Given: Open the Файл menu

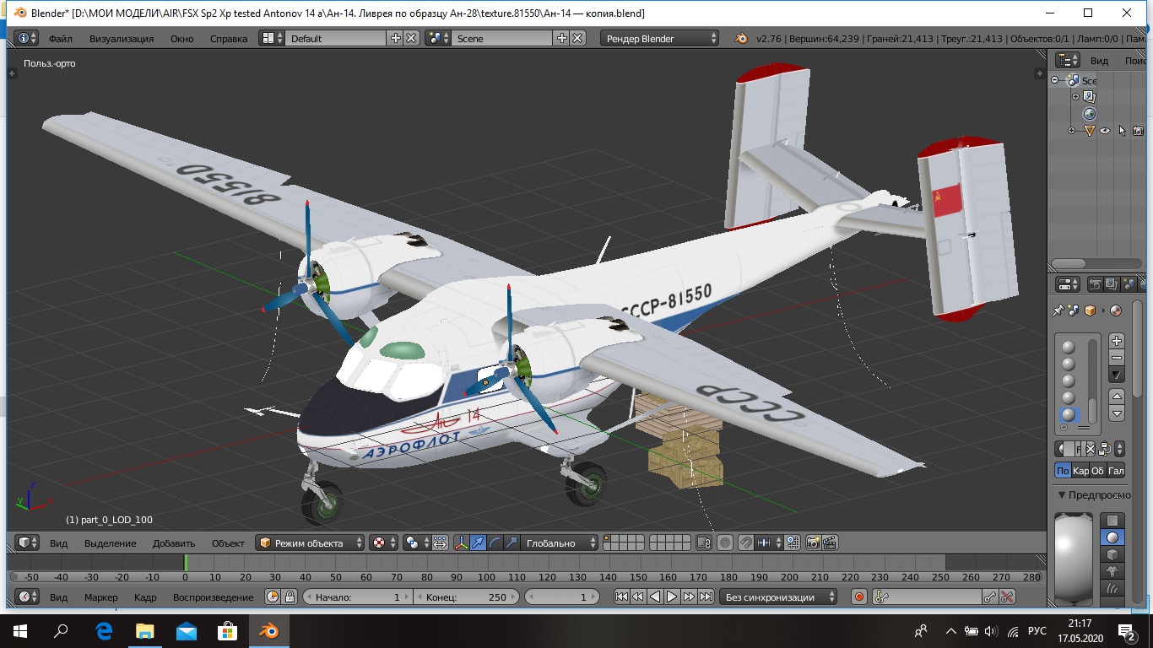Looking at the screenshot, I should point(60,39).
